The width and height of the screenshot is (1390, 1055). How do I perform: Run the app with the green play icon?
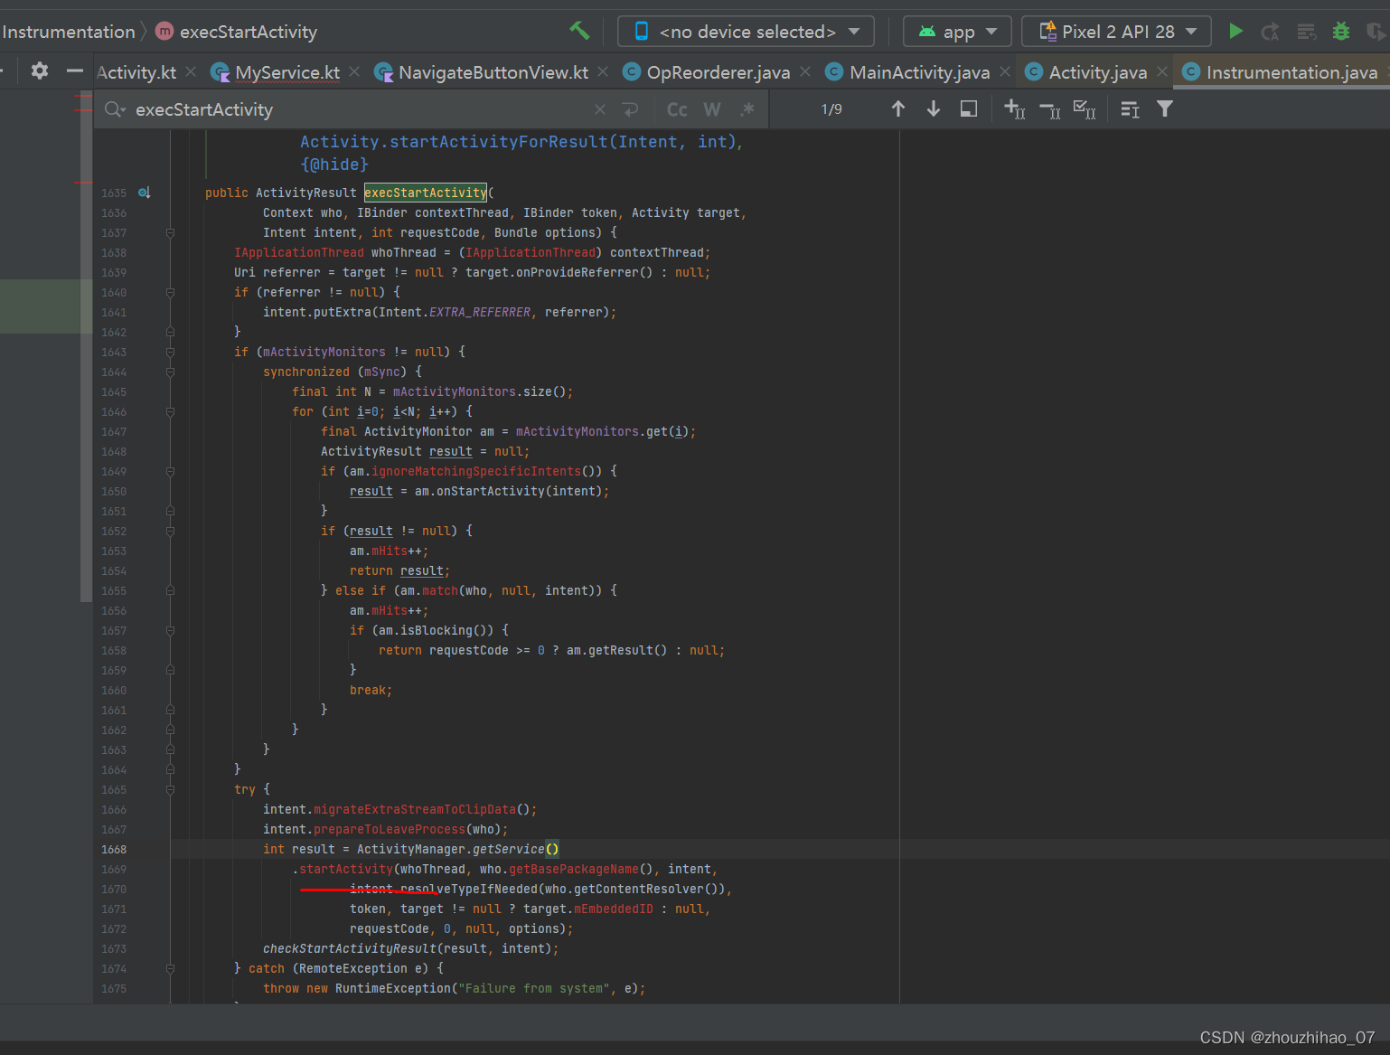[1235, 32]
